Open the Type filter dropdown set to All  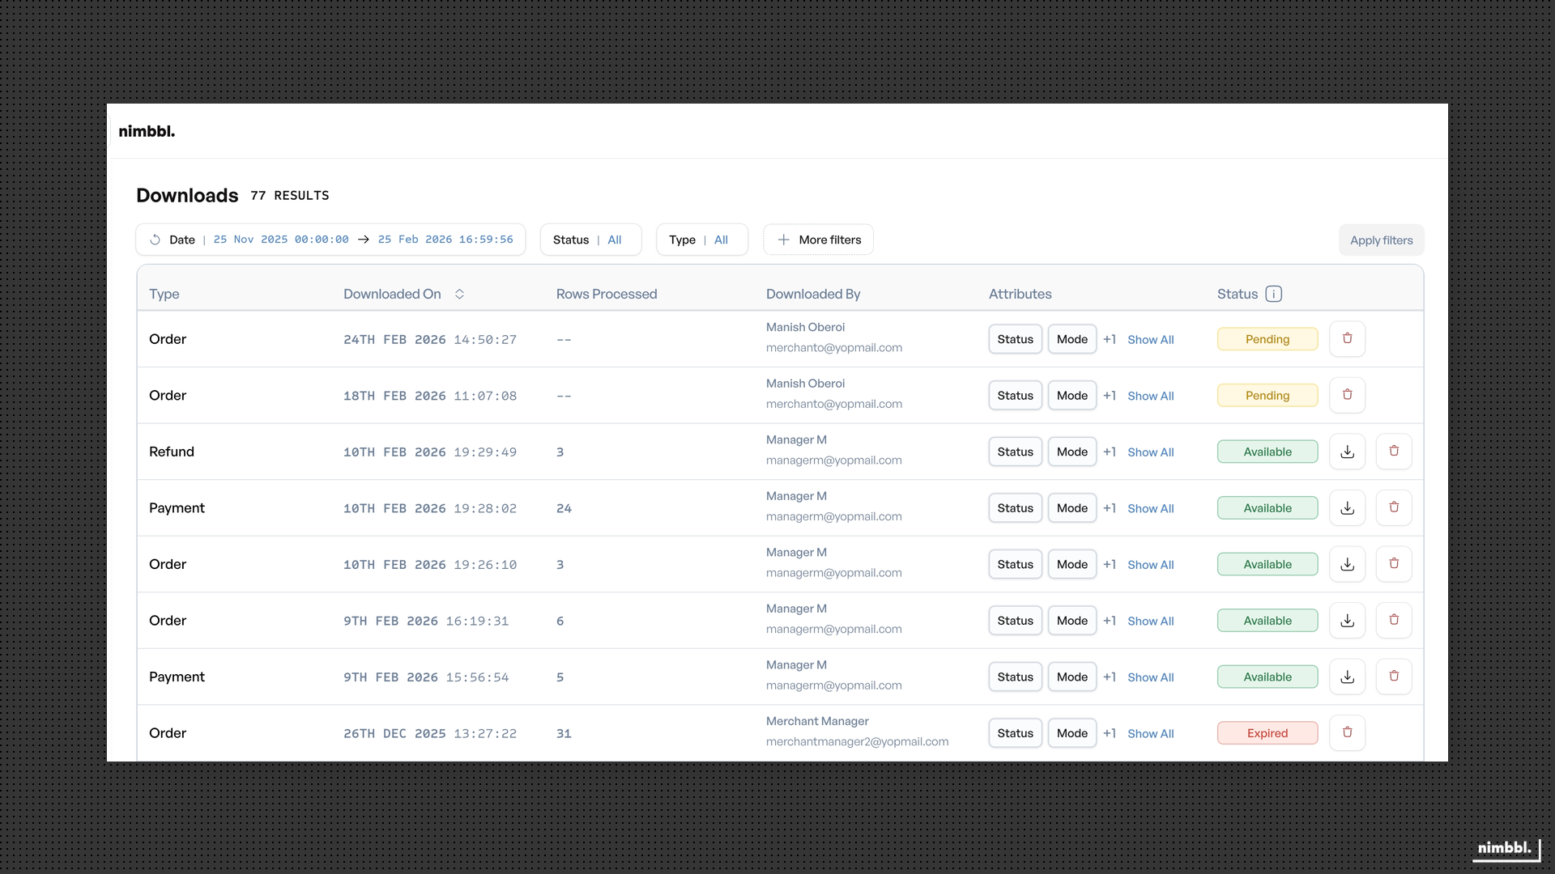pos(701,240)
